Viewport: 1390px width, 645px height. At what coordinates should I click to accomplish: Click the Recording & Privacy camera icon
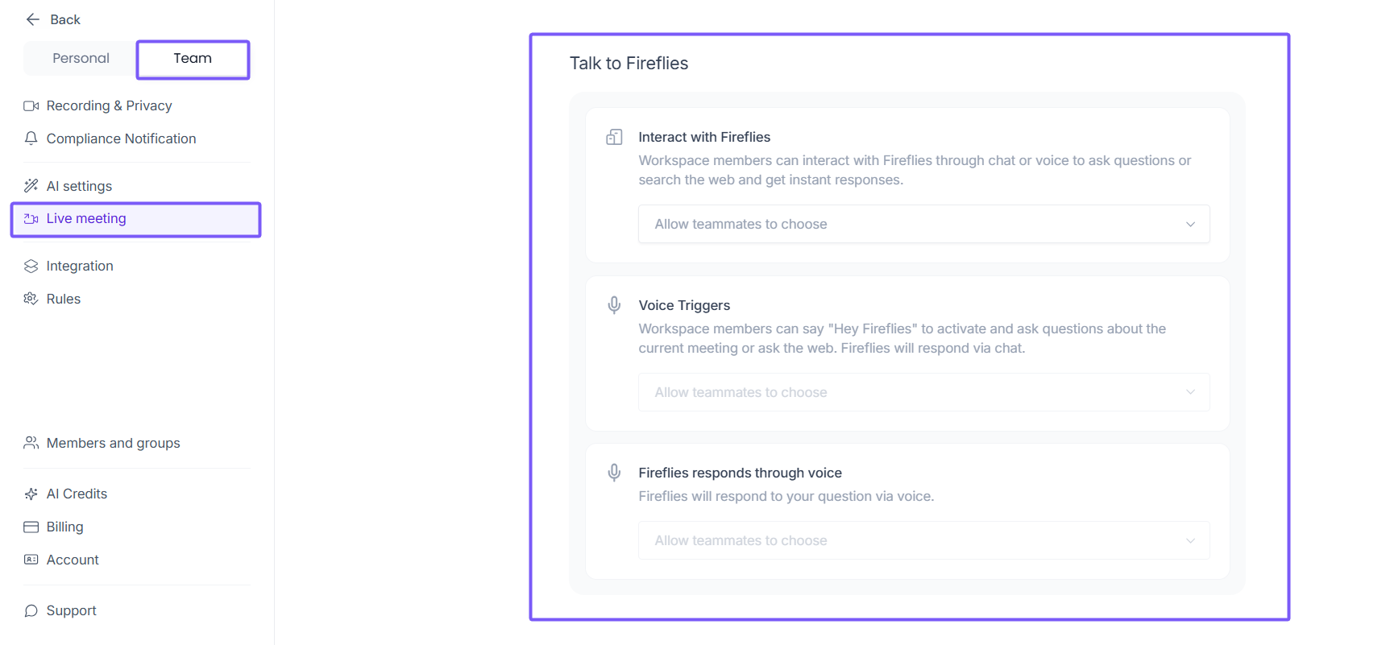(x=31, y=106)
